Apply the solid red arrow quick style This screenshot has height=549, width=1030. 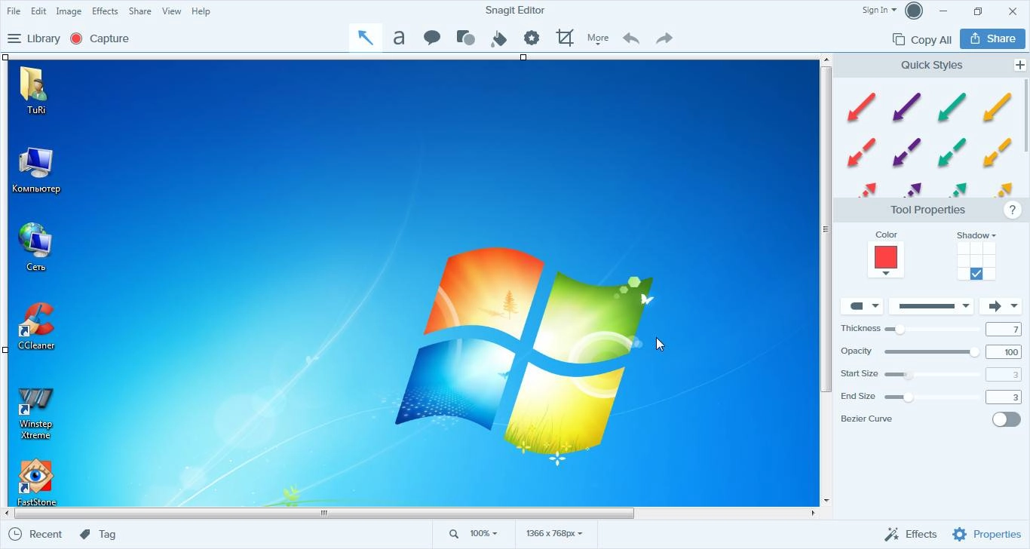tap(861, 107)
